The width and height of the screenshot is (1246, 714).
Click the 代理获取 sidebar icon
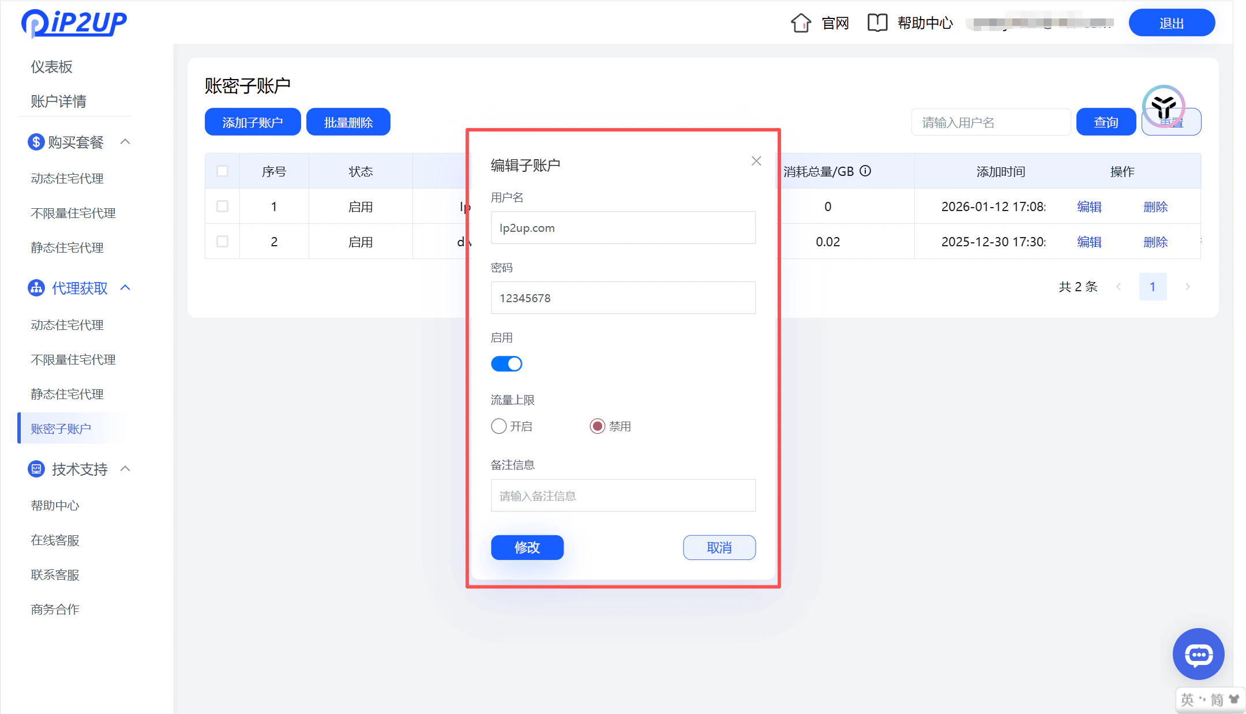35,288
